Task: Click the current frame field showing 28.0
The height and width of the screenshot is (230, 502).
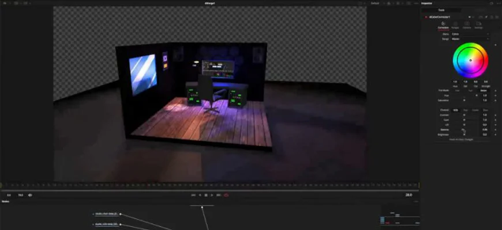Action: [409, 195]
